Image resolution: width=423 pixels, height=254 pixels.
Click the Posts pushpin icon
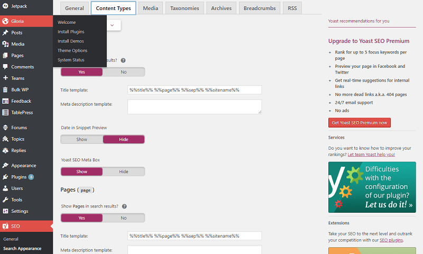tap(5, 33)
